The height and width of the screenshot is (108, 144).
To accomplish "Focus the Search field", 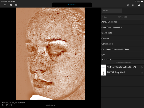I will click(112, 11).
